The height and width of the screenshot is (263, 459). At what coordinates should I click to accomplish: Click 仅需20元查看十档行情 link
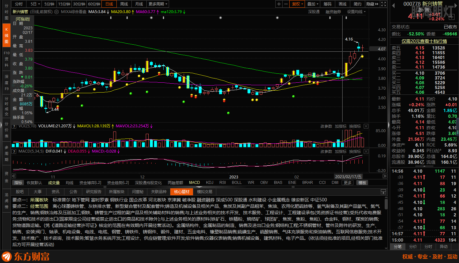coord(424,41)
